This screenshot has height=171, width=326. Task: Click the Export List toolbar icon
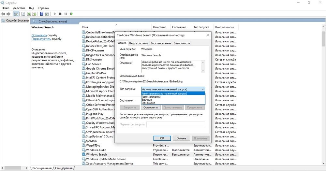point(34,14)
